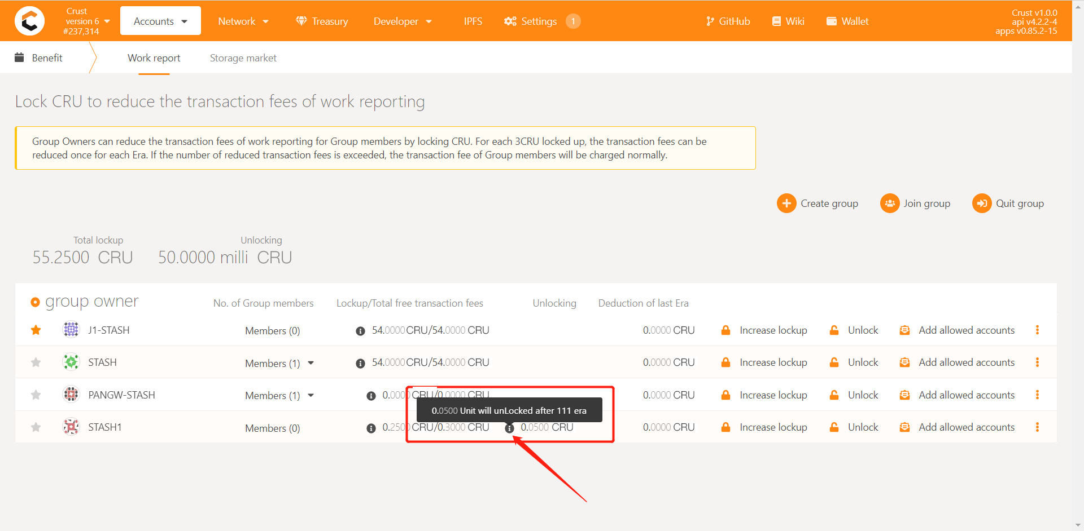1084x531 pixels.
Task: Open the Accounts menu
Action: [x=160, y=21]
